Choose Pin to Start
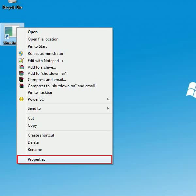Image resolution: width=196 pixels, height=196 pixels. point(65,46)
